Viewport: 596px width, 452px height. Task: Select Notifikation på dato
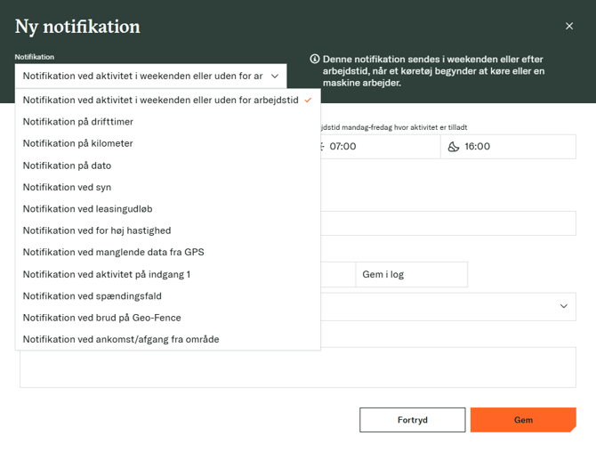coord(68,165)
